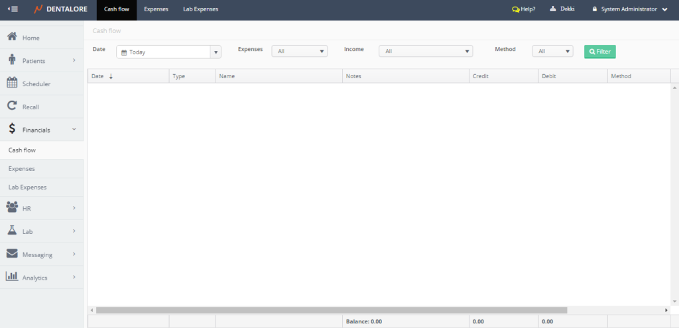This screenshot has height=328, width=679.
Task: Click the Analytics bar chart icon
Action: click(12, 277)
